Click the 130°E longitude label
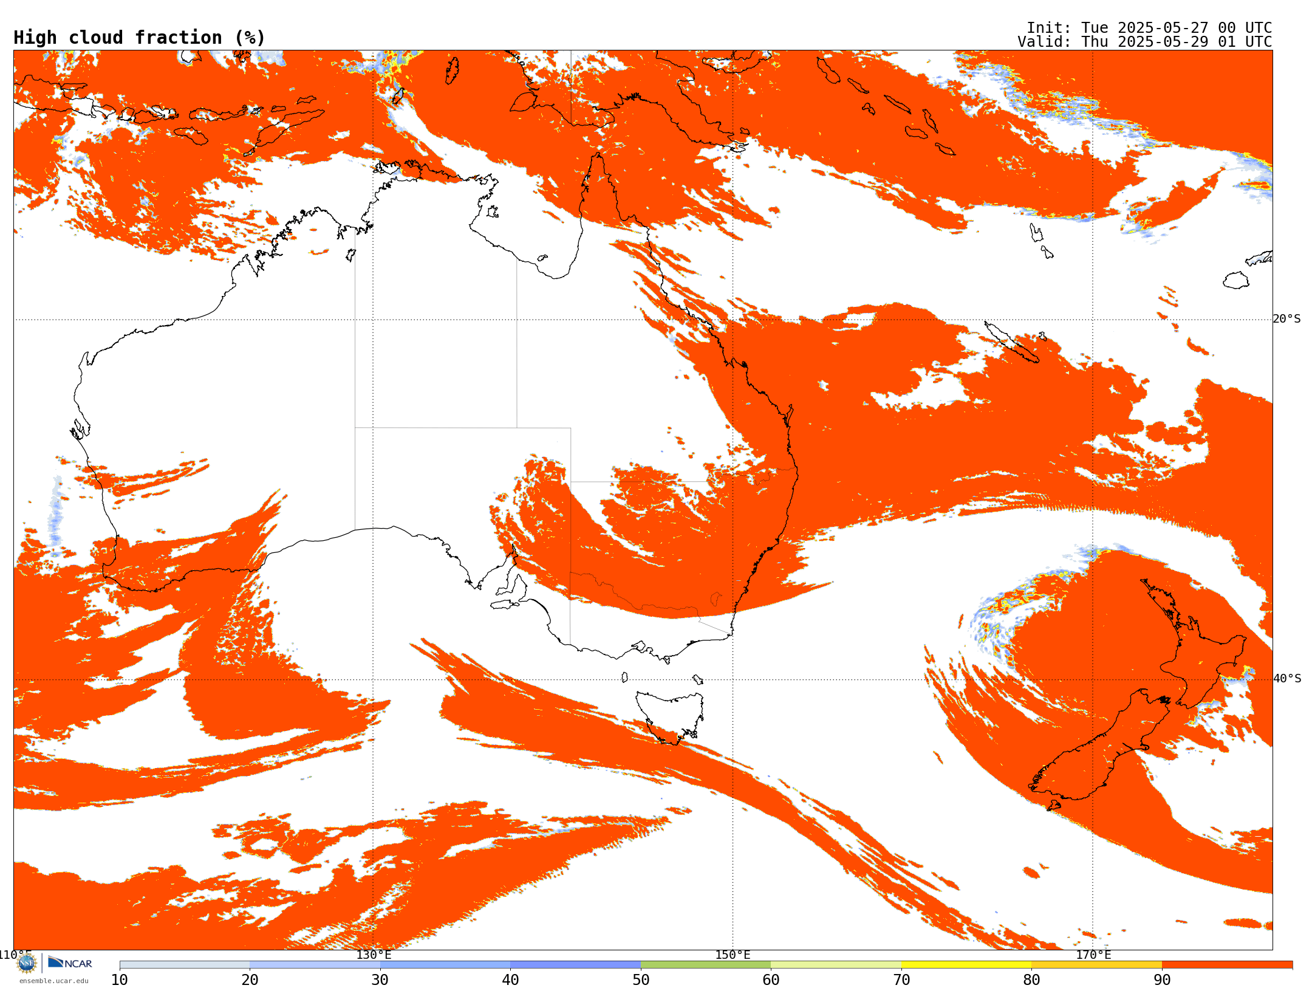The image size is (1312, 988). 374,955
